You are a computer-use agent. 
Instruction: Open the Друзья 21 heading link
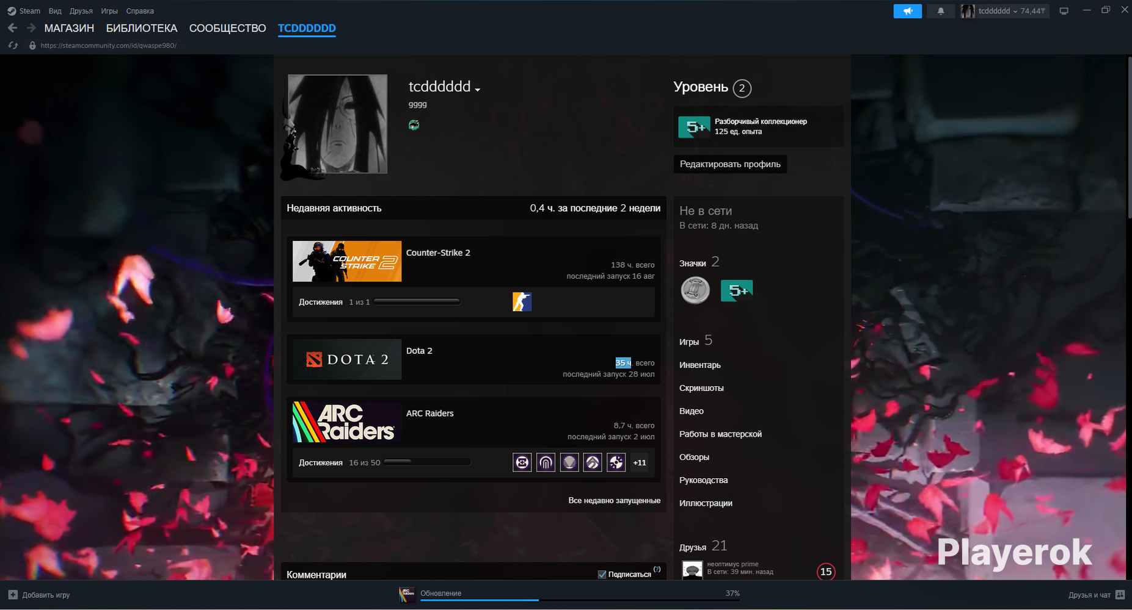703,546
